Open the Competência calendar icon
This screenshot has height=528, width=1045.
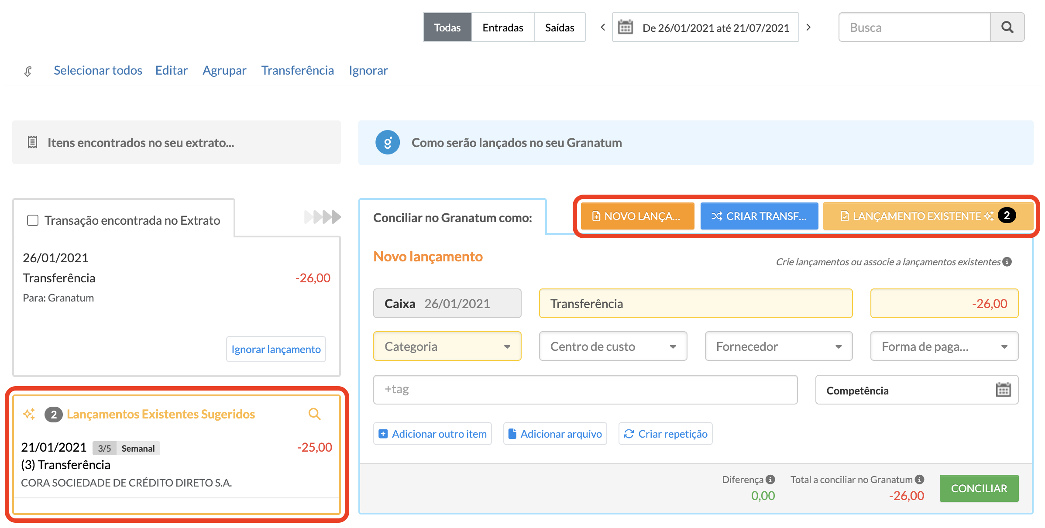click(x=1003, y=390)
